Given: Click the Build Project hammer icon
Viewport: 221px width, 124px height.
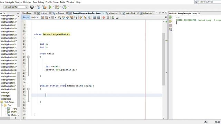Looking at the screenshot, I should click(39, 7).
